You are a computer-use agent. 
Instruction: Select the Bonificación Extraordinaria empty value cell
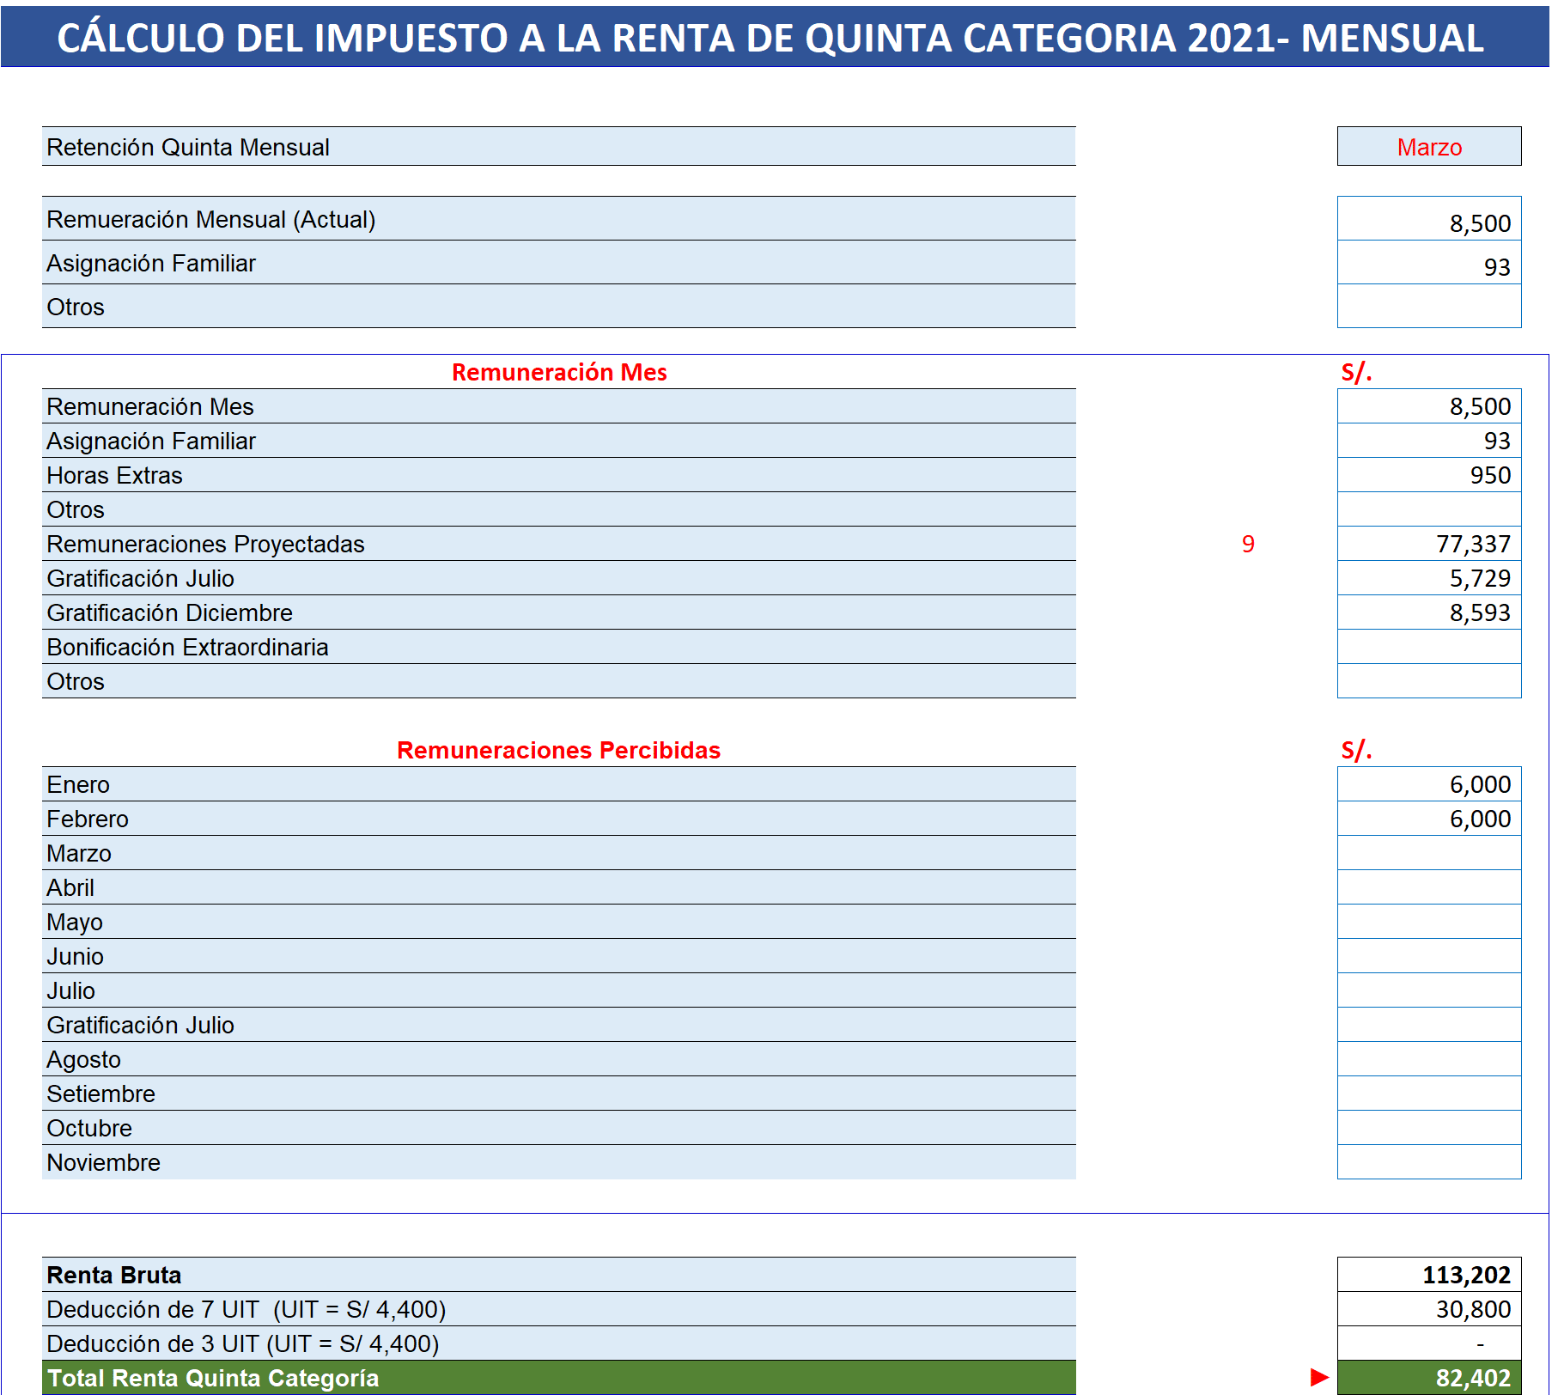click(x=1428, y=647)
